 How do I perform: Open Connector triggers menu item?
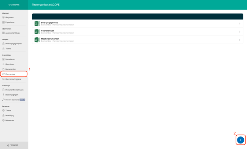13,79
